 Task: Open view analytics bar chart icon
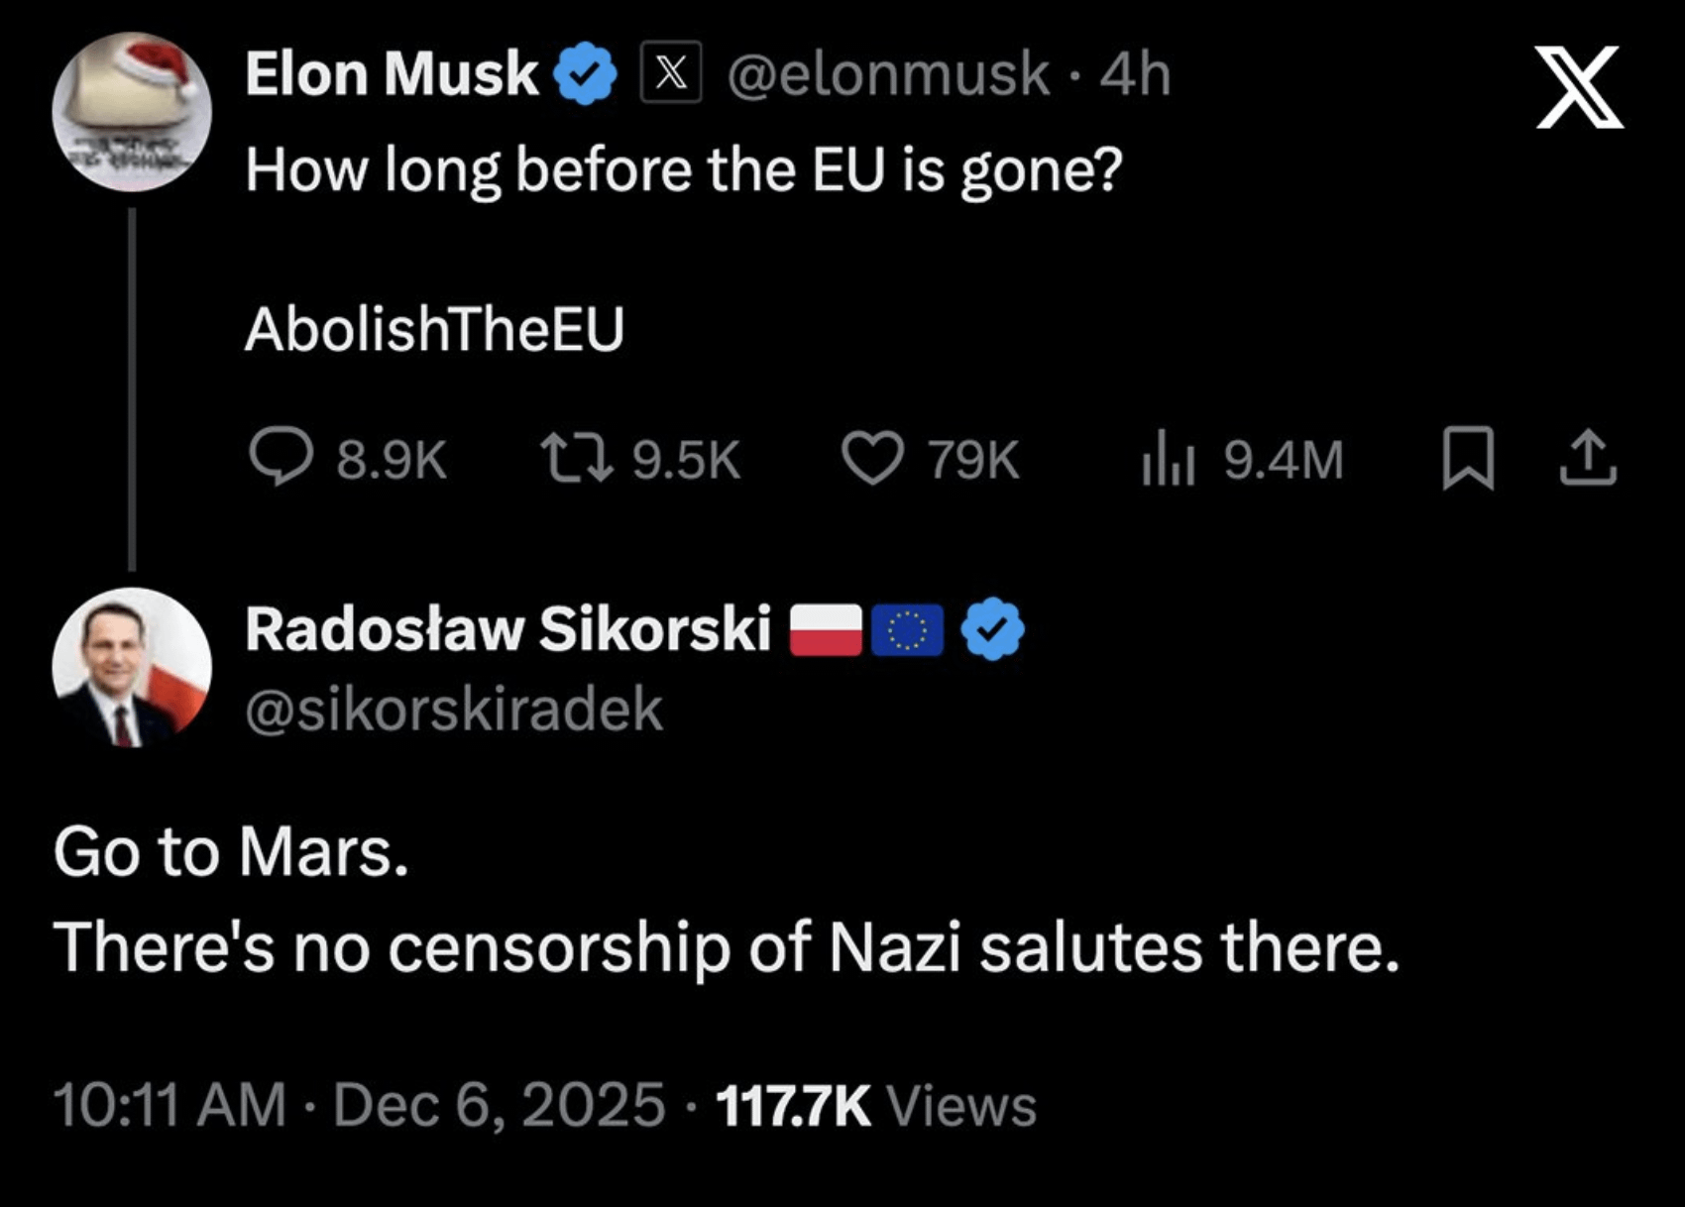coord(1168,461)
